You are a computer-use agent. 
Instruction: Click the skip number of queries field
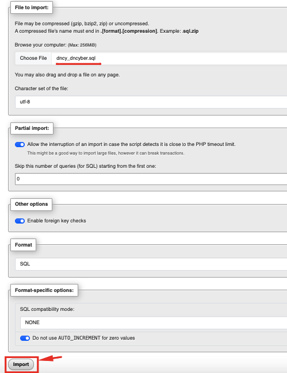(x=151, y=179)
